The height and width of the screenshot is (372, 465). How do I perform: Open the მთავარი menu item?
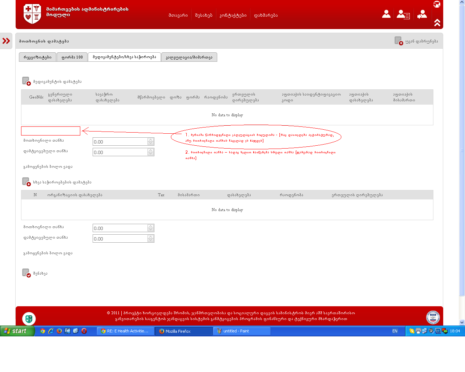tap(178, 15)
